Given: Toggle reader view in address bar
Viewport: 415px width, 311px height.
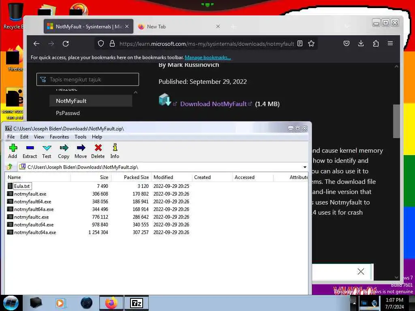Looking at the screenshot, I should coord(300,43).
